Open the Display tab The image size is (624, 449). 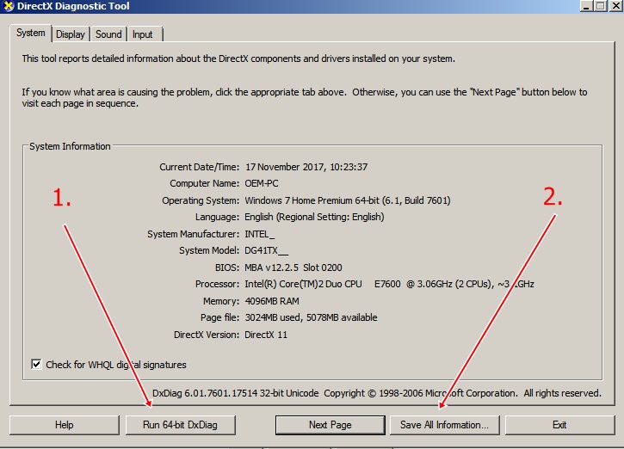71,34
